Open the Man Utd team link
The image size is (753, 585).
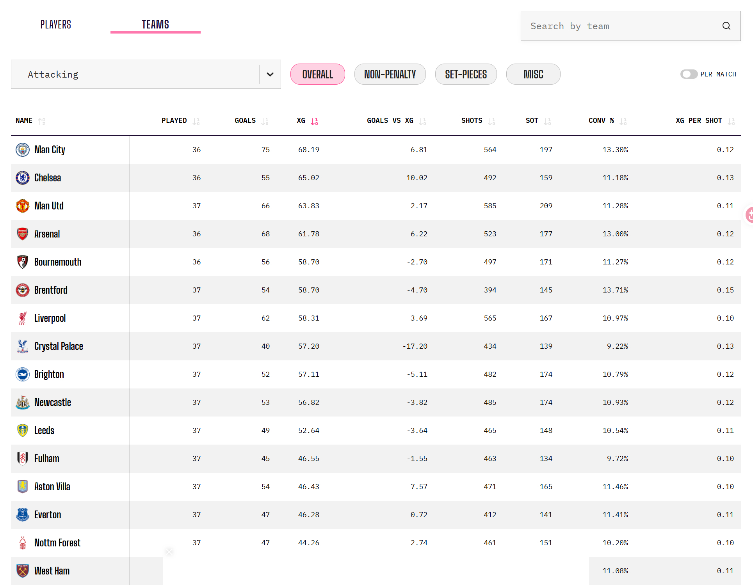coord(49,206)
